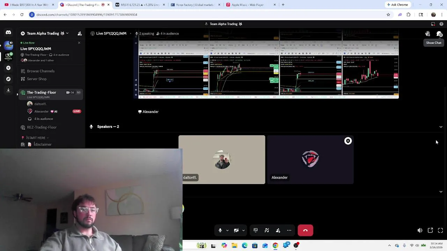The height and width of the screenshot is (251, 447).
Task: Focus the discord.com address bar
Action: point(210,15)
